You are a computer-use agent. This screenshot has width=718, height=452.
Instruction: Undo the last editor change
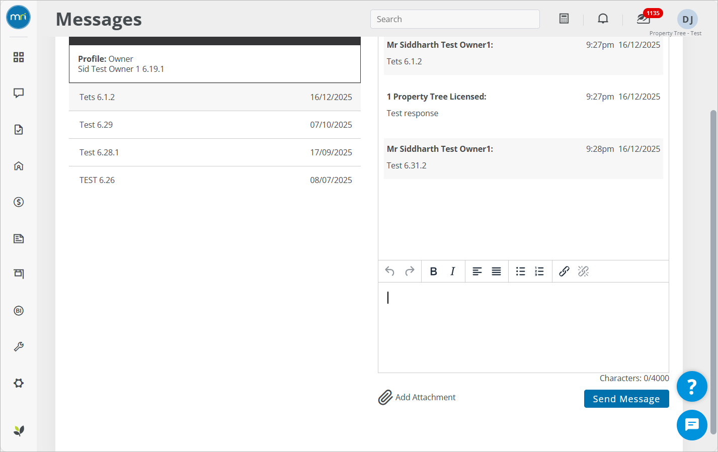(390, 272)
